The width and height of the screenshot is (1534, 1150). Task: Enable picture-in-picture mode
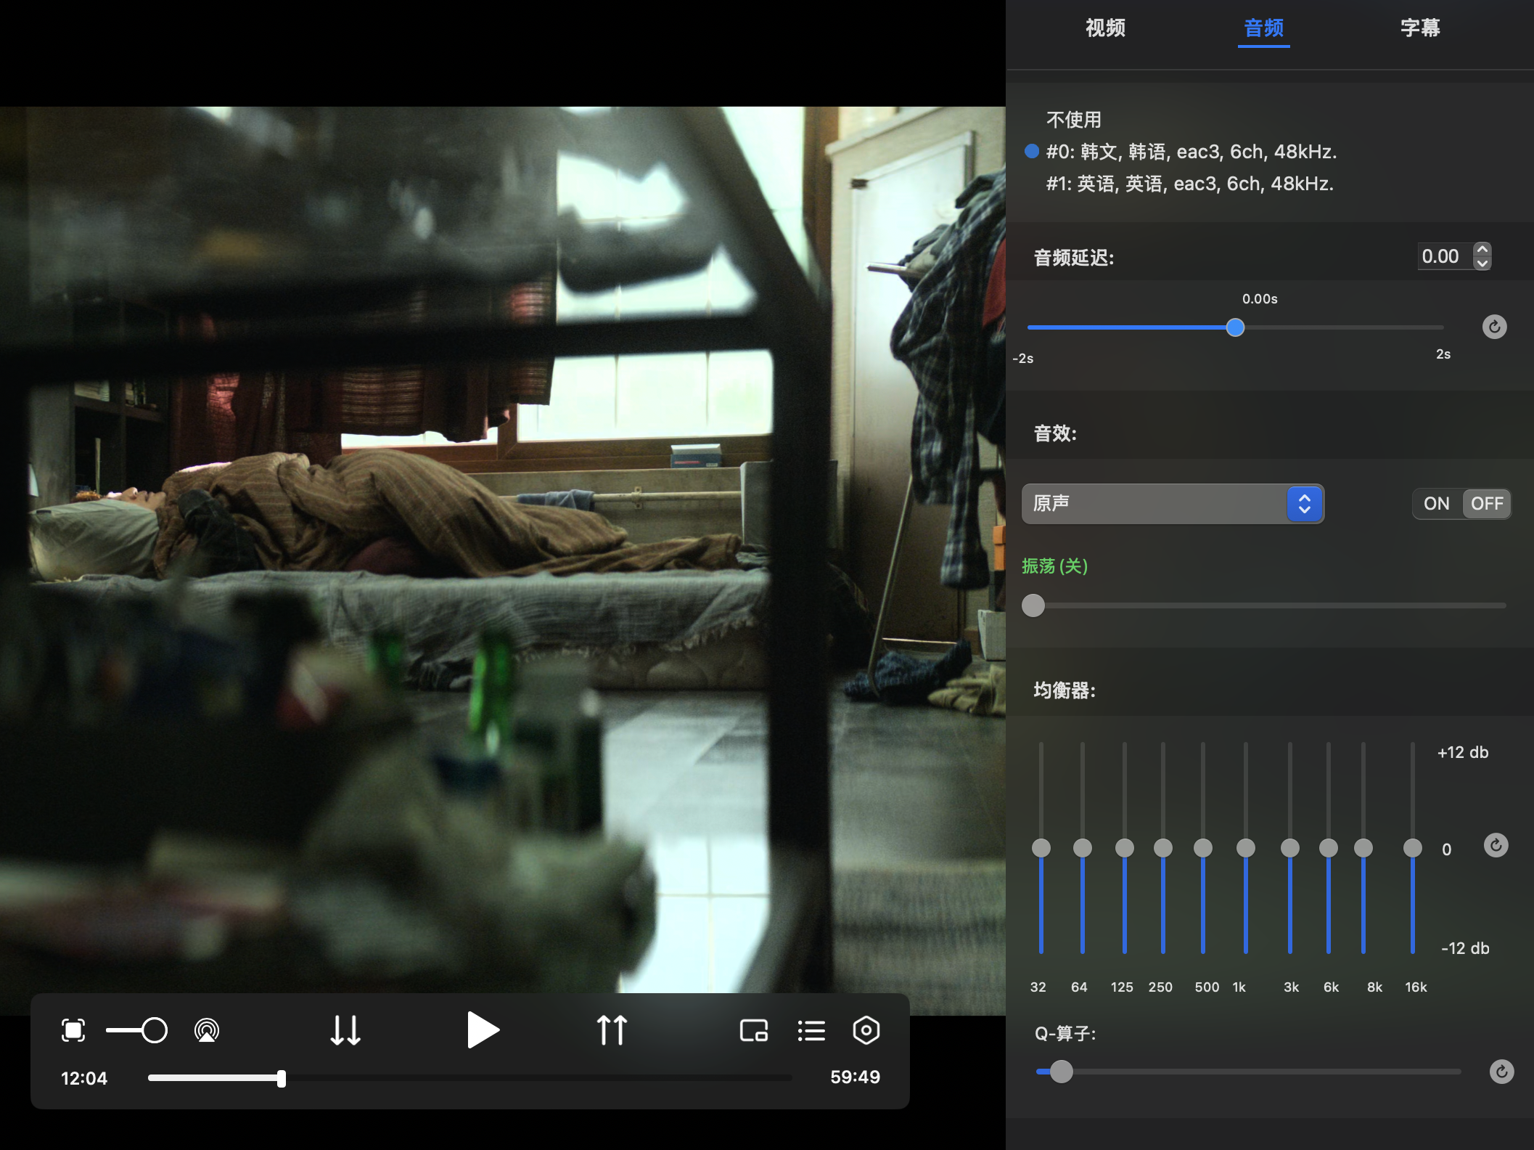click(x=754, y=1030)
